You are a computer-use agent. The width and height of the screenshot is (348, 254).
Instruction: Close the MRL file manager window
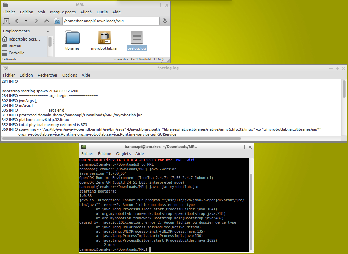tap(167, 5)
